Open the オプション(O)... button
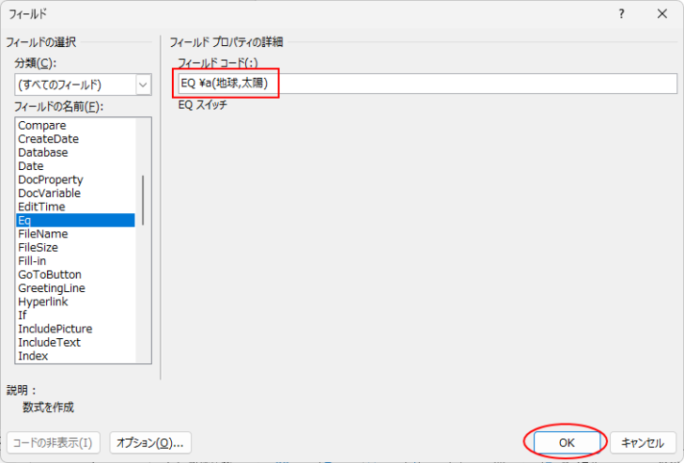Image resolution: width=684 pixels, height=463 pixels. click(150, 441)
